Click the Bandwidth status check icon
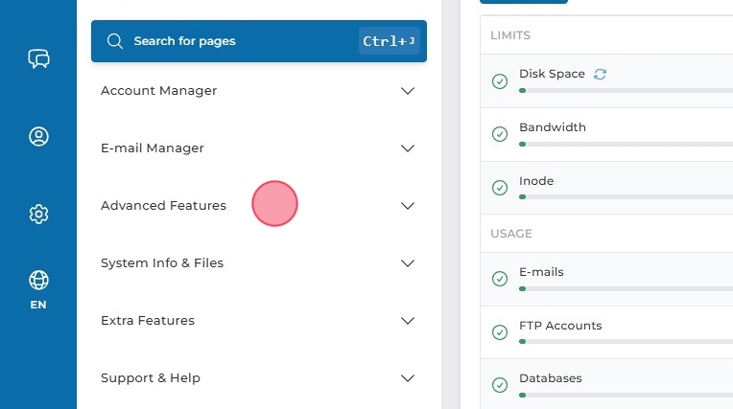Image resolution: width=733 pixels, height=409 pixels. pyautogui.click(x=499, y=134)
